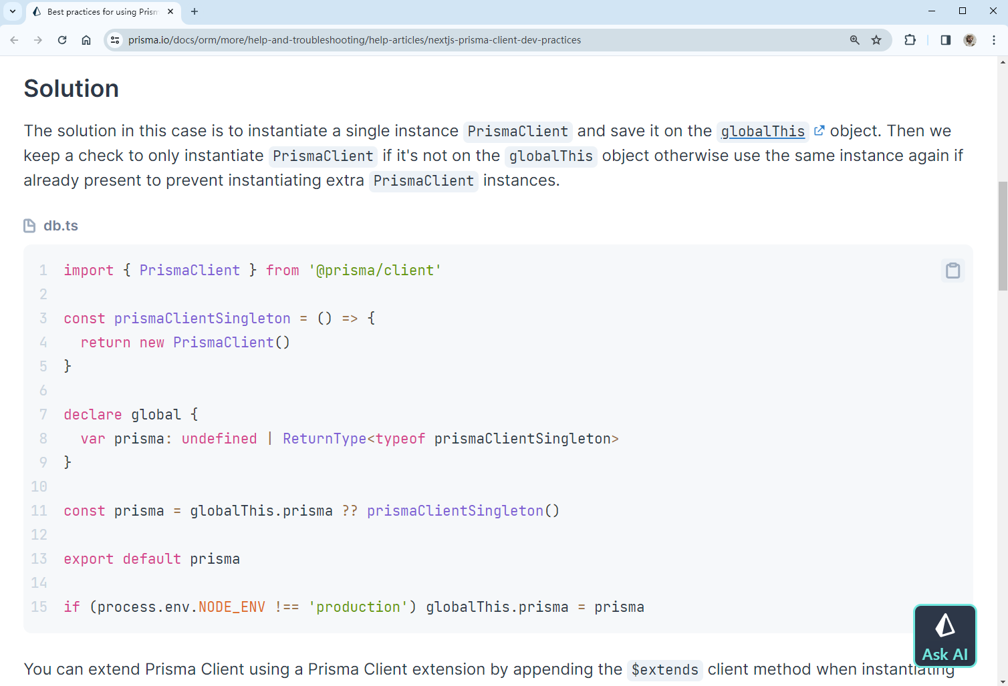Click the $extends inline code
This screenshot has width=1008, height=686.
point(664,670)
